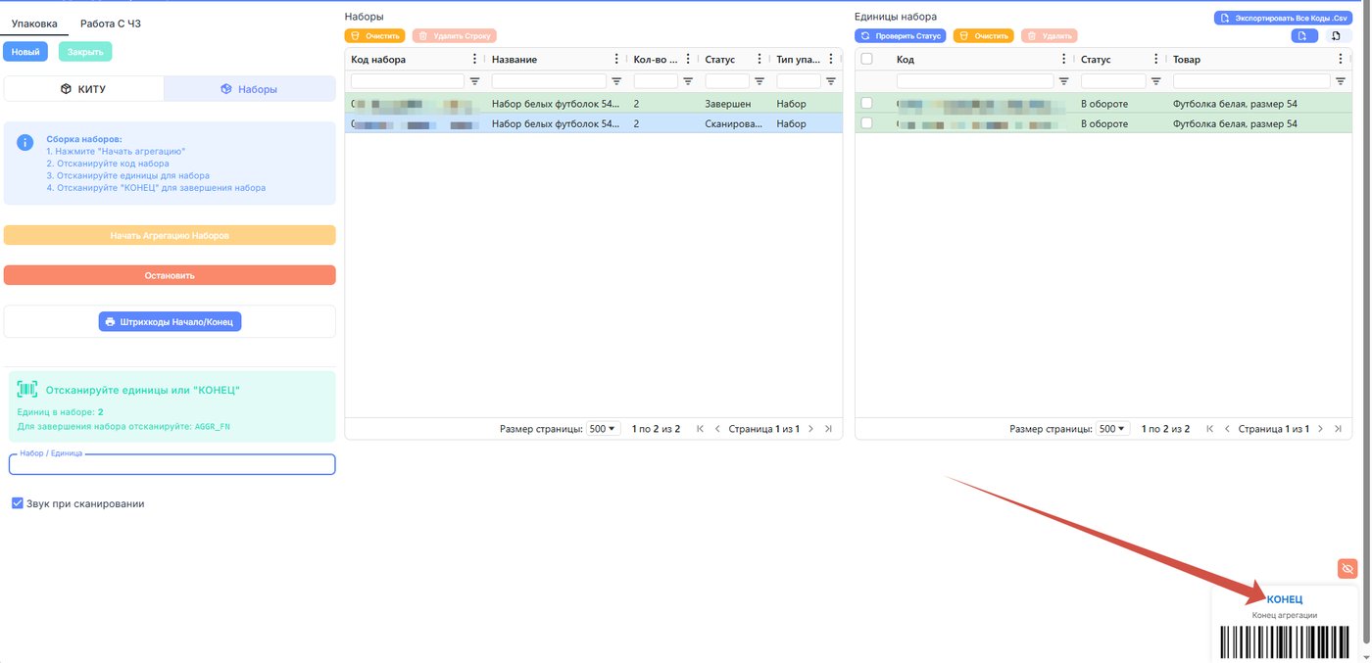This screenshot has height=663, width=1372.
Task: Click the blue file export icon button
Action: point(1302,36)
